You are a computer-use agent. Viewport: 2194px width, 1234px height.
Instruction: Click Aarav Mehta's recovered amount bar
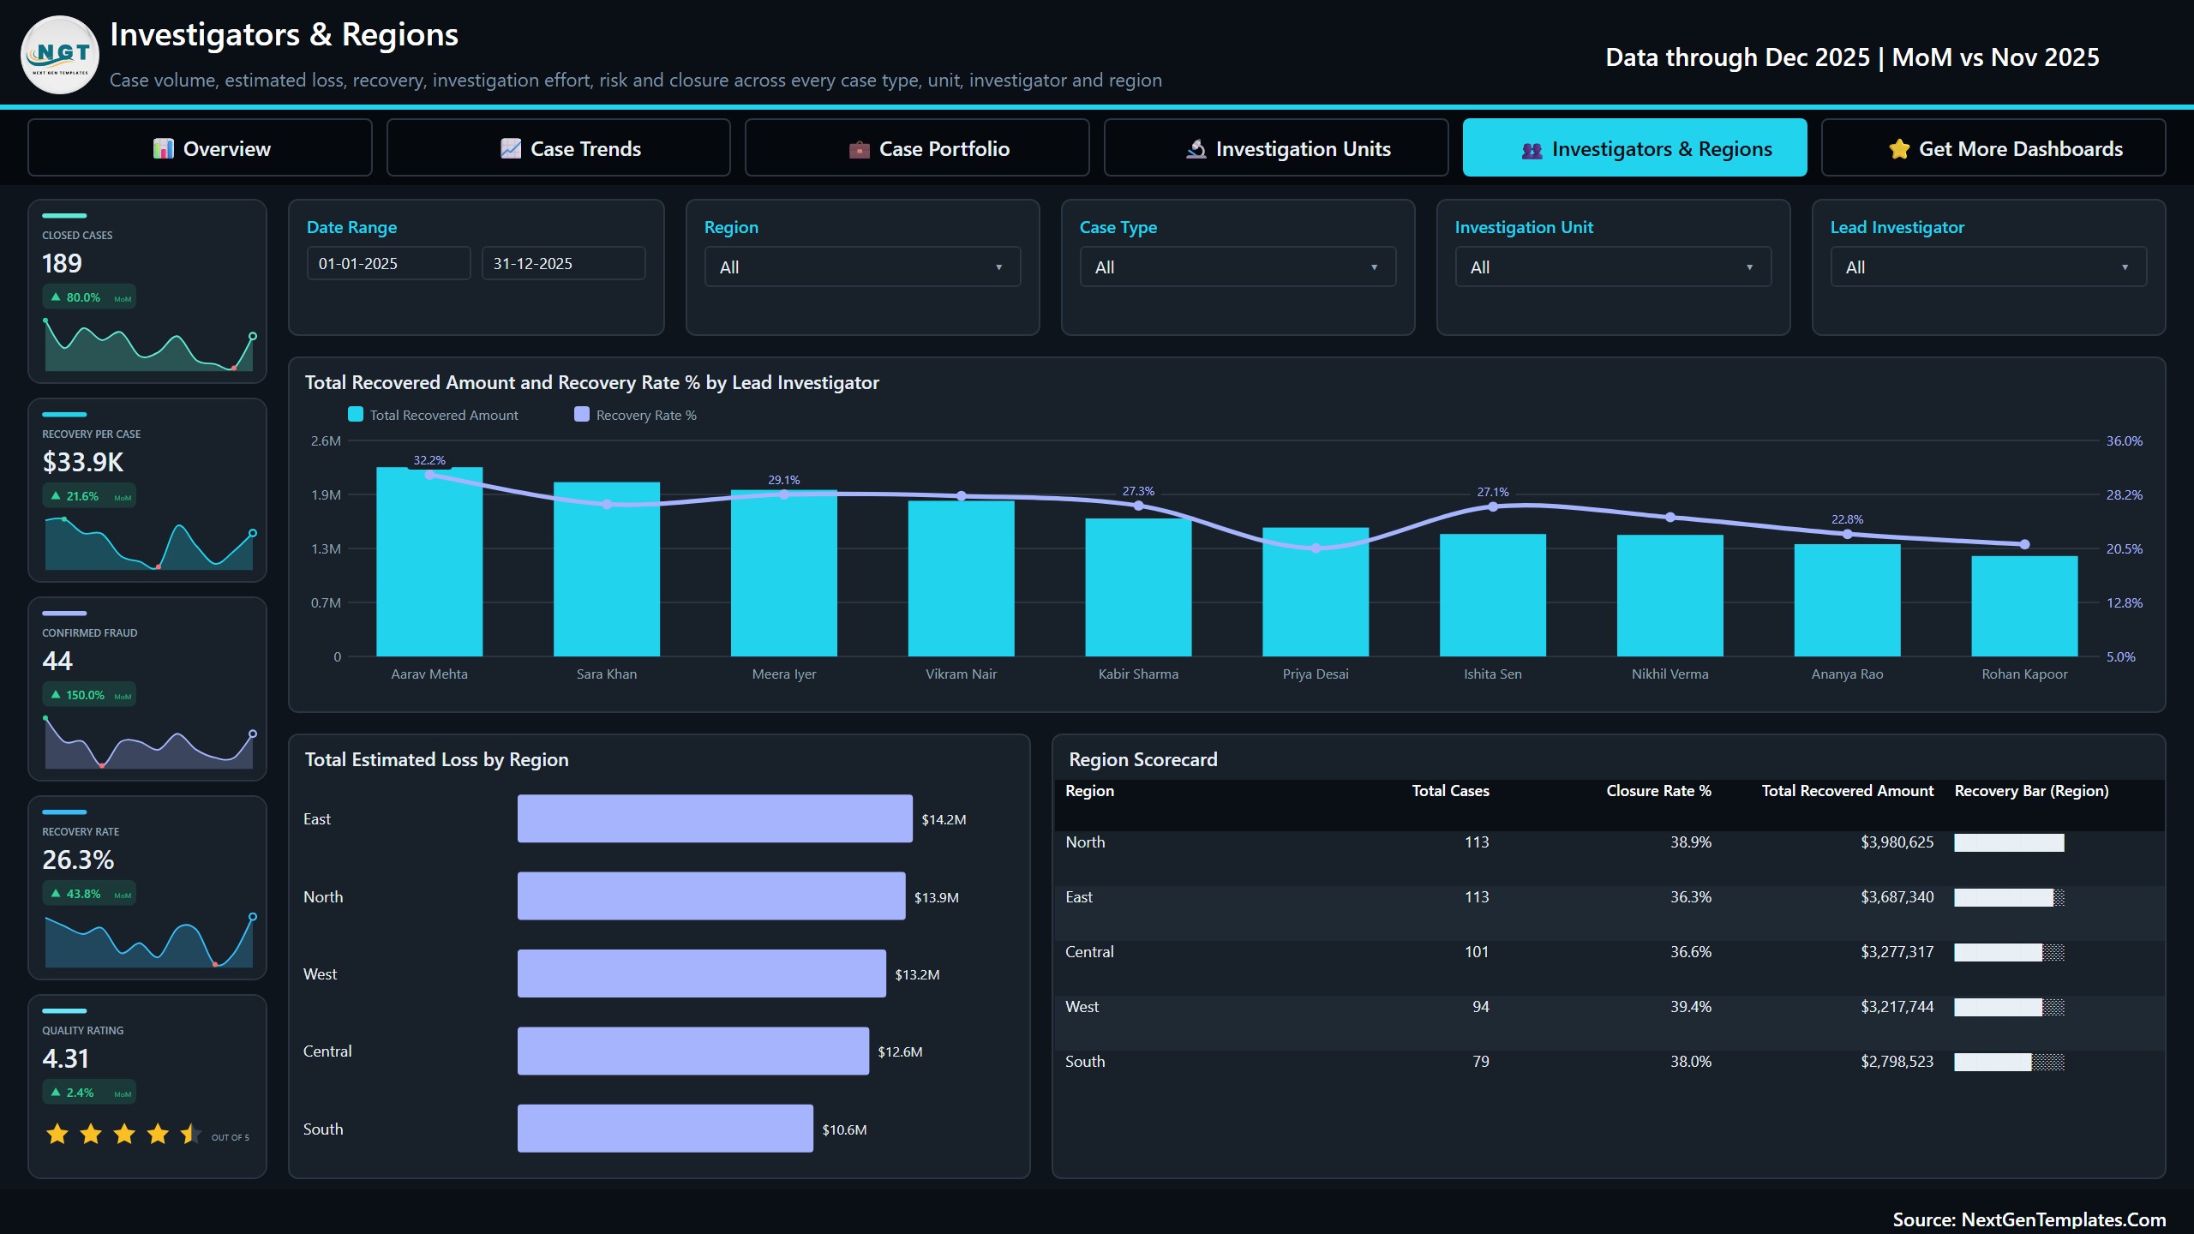click(429, 562)
